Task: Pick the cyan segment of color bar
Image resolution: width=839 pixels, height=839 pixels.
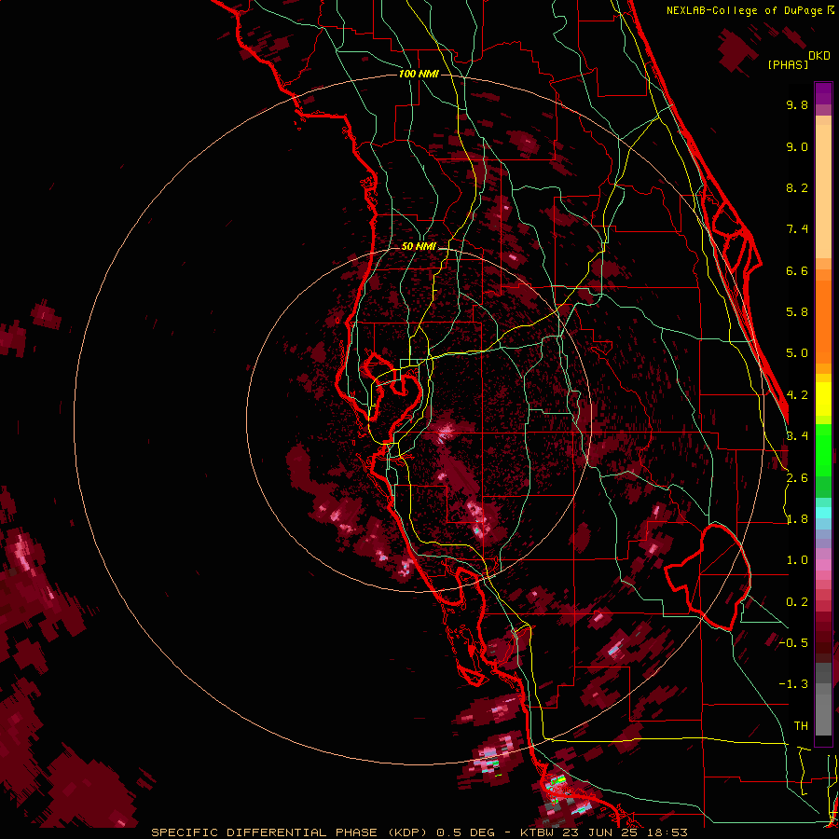Action: tap(823, 513)
